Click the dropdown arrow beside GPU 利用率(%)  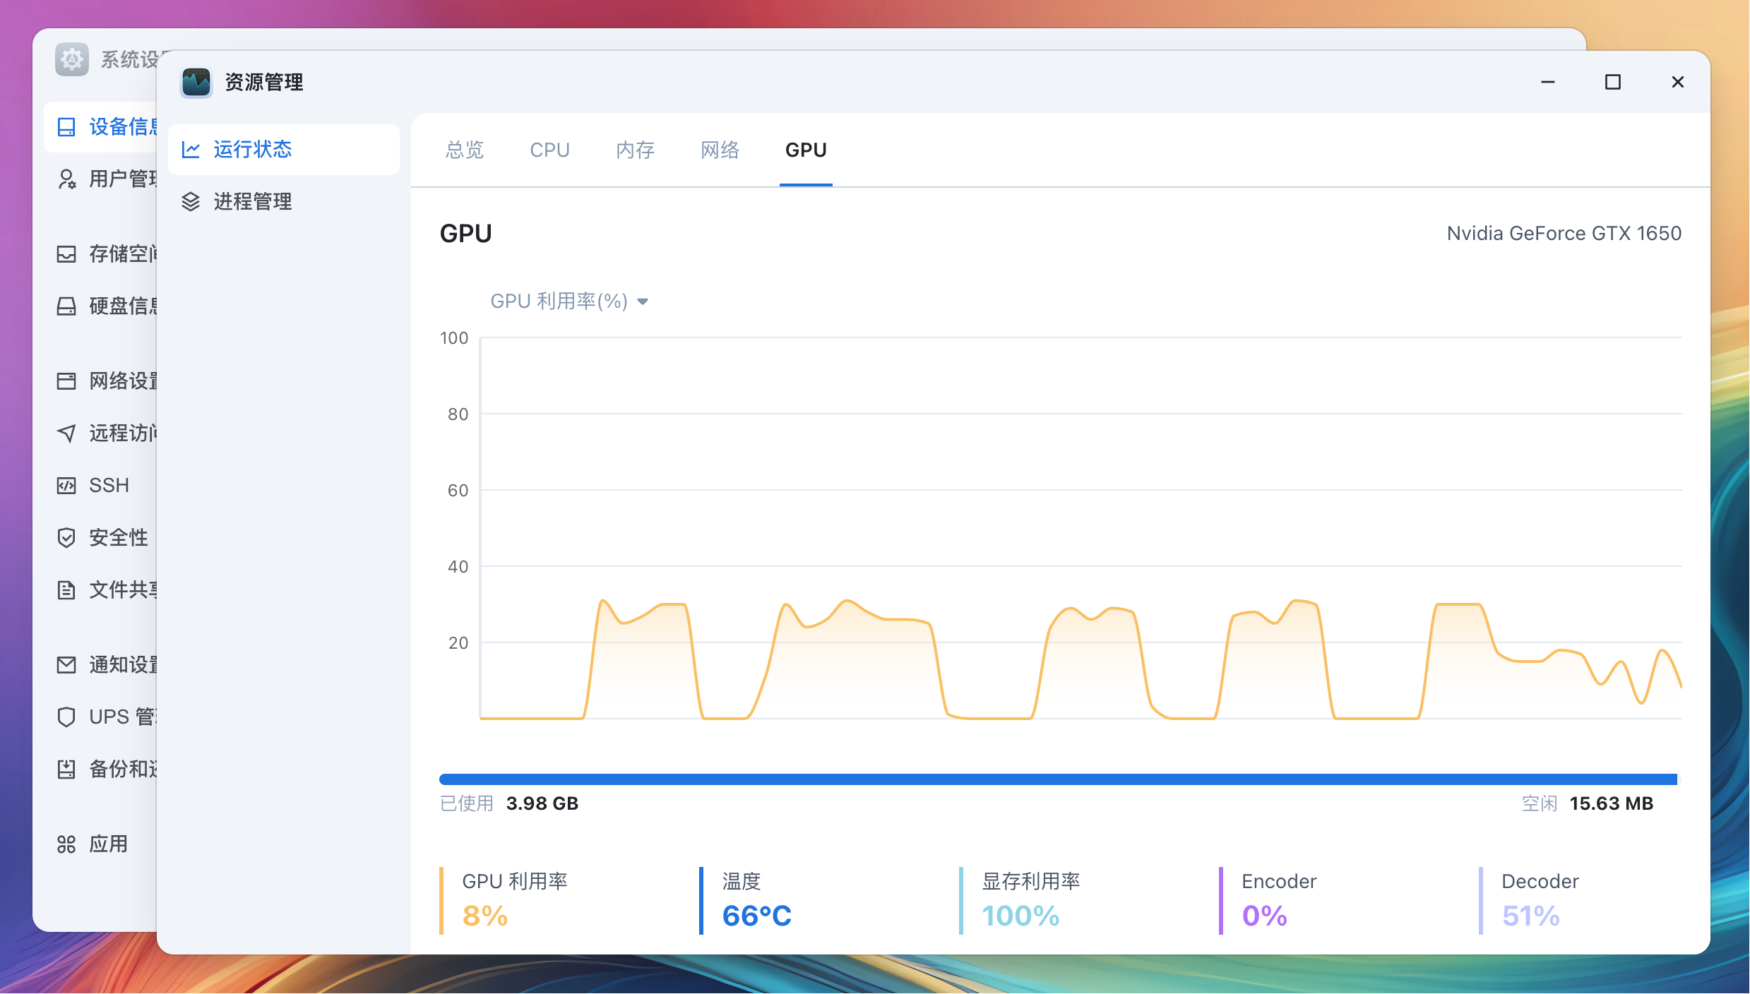pyautogui.click(x=643, y=302)
